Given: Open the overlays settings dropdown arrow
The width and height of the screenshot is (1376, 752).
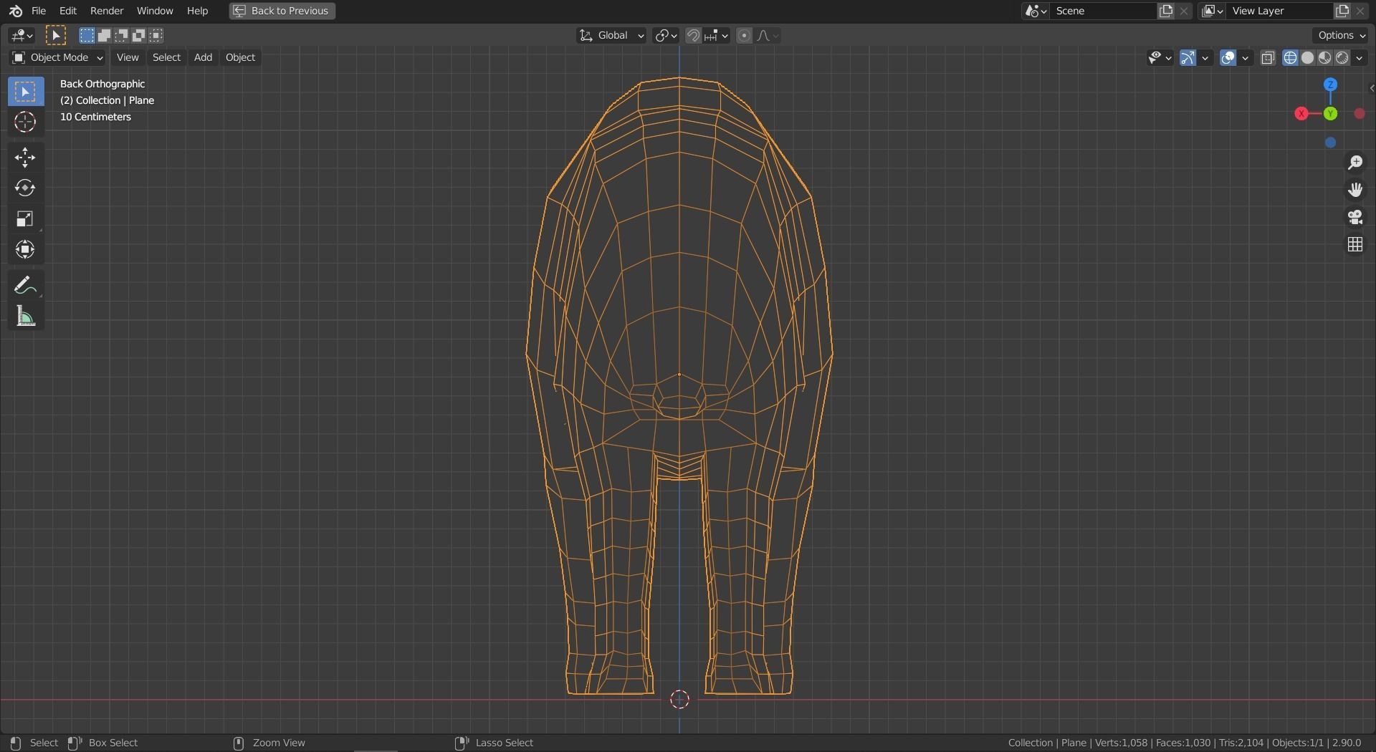Looking at the screenshot, I should pos(1246,58).
